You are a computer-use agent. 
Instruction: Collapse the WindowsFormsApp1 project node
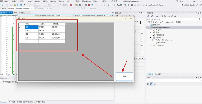coord(148,27)
